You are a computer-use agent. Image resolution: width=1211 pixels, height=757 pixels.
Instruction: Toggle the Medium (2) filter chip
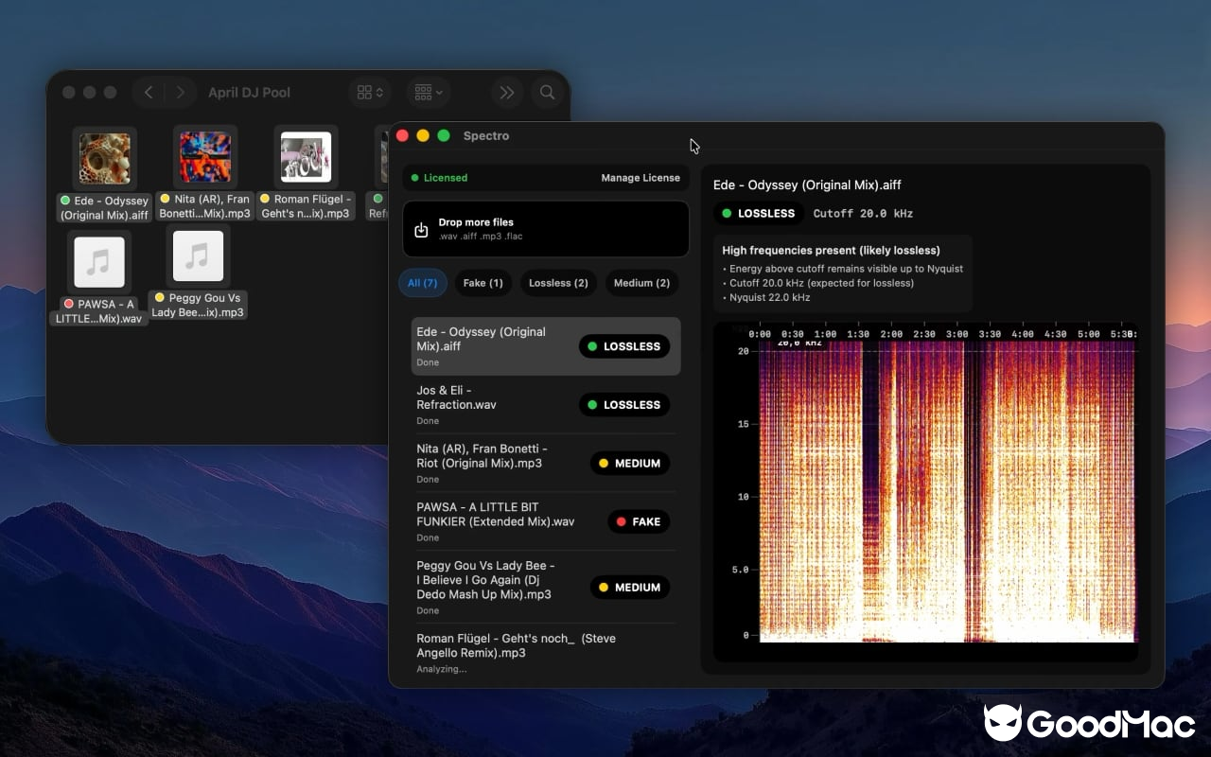(x=641, y=283)
